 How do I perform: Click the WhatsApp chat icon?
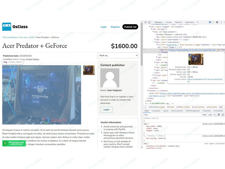tap(5, 143)
